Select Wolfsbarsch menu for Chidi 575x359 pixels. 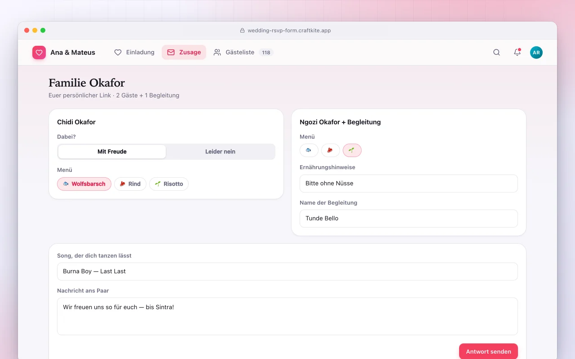click(x=84, y=184)
